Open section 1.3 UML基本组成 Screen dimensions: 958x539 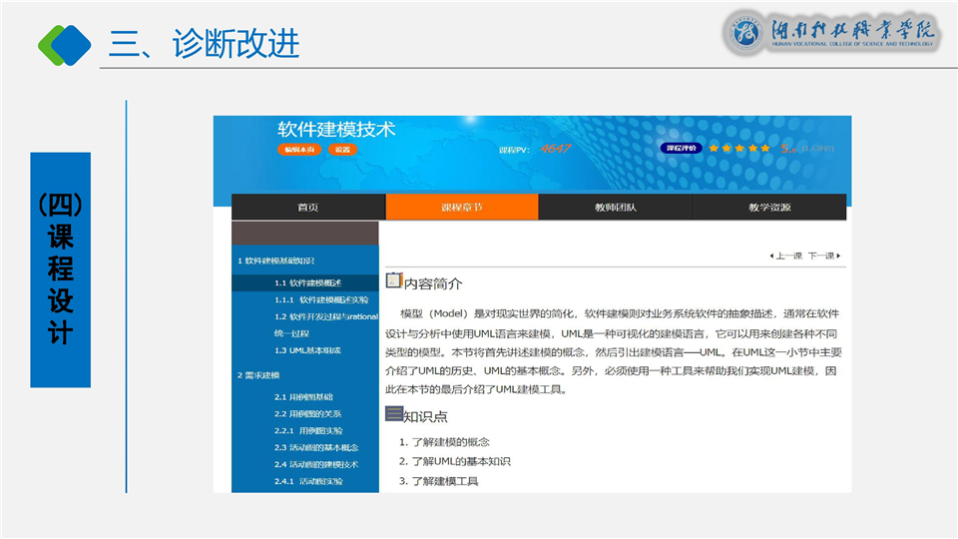pos(307,350)
